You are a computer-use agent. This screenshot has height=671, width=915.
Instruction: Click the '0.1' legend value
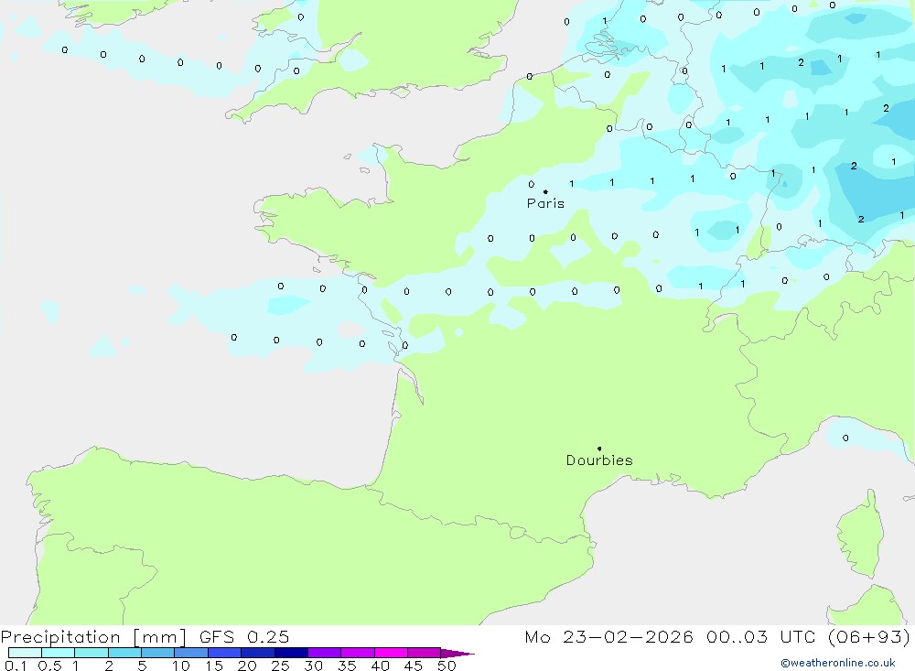pos(16,666)
